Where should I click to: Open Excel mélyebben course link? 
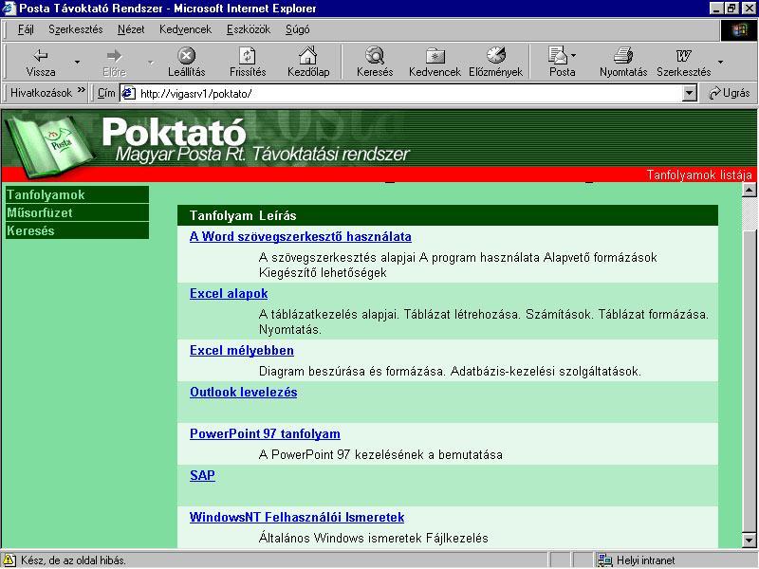click(242, 350)
